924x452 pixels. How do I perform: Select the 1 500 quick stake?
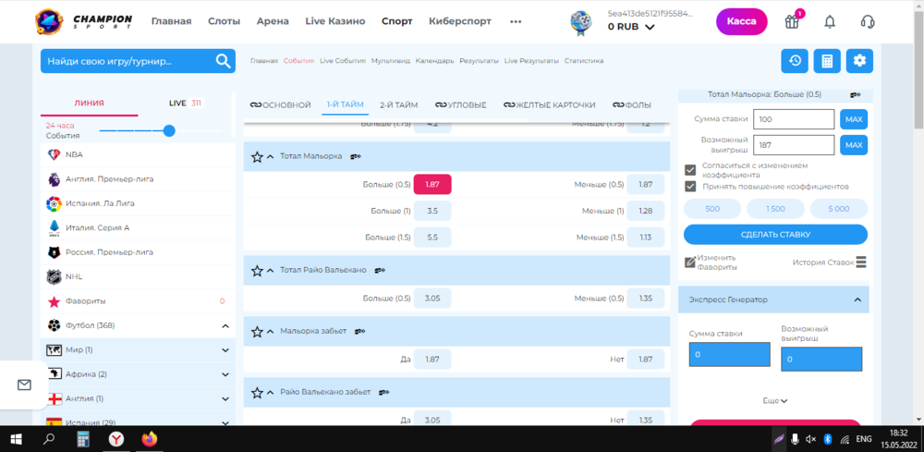775,209
